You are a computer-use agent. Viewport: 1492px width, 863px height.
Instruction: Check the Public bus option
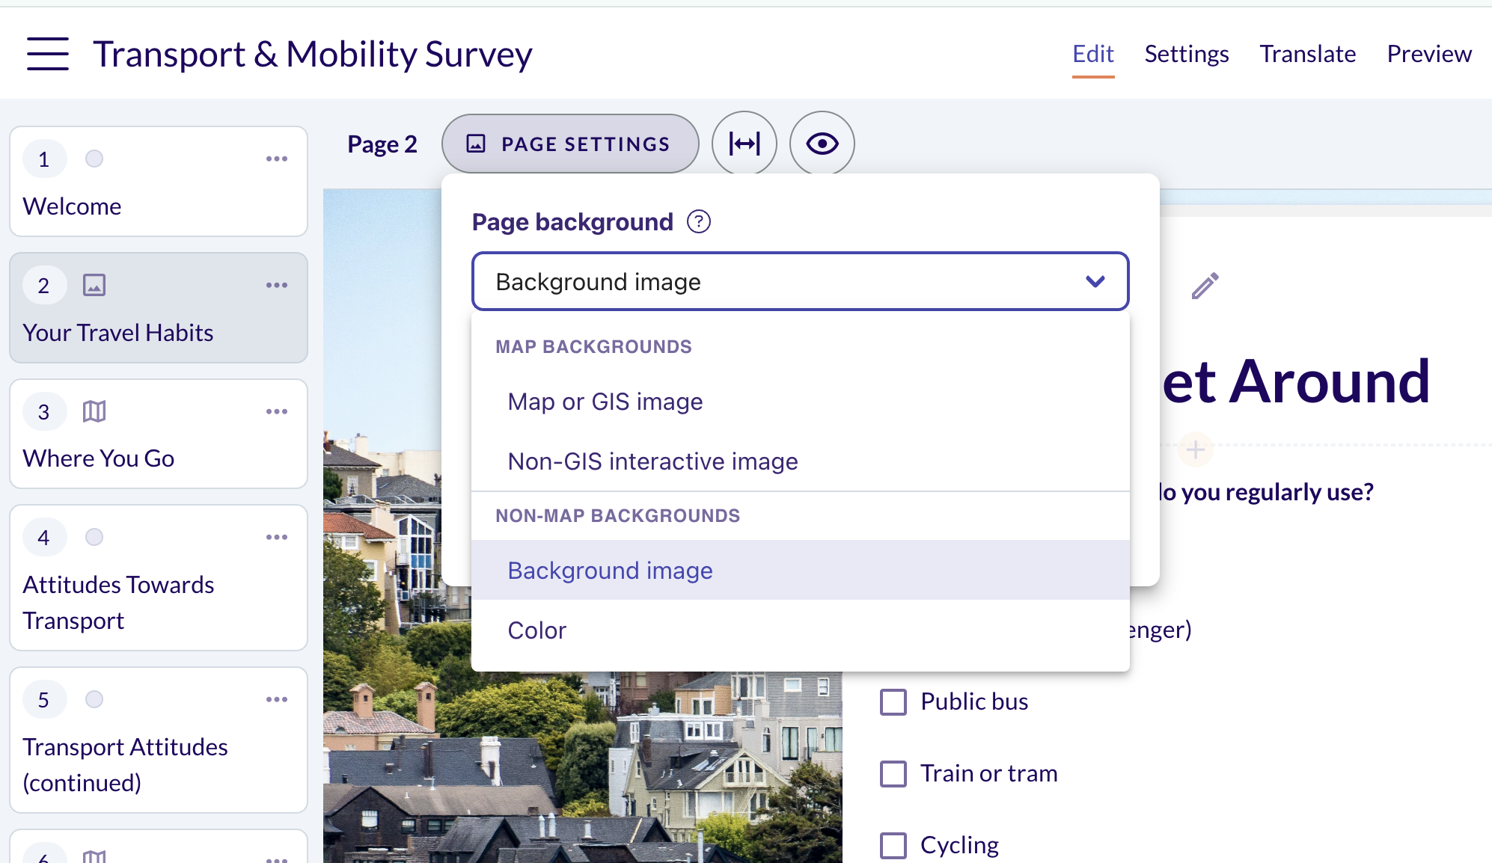tap(893, 702)
